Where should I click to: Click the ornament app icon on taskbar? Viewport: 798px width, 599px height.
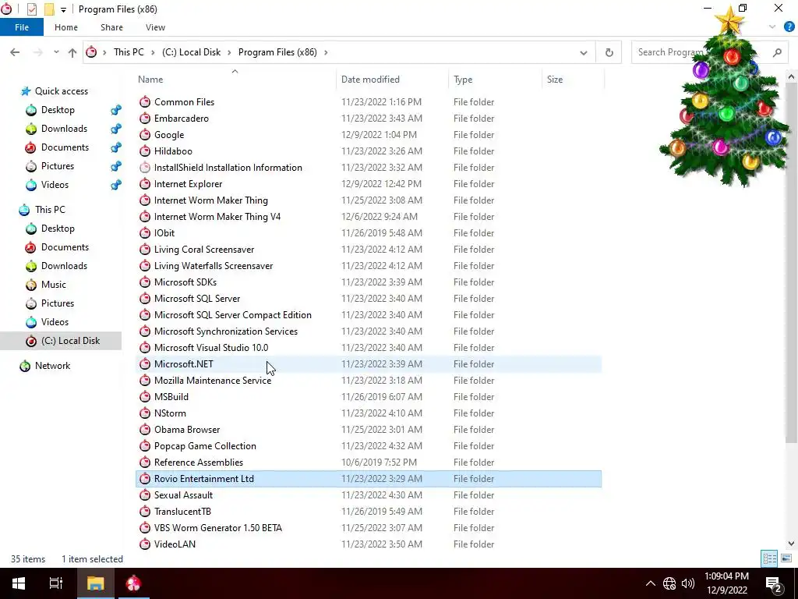point(133,583)
